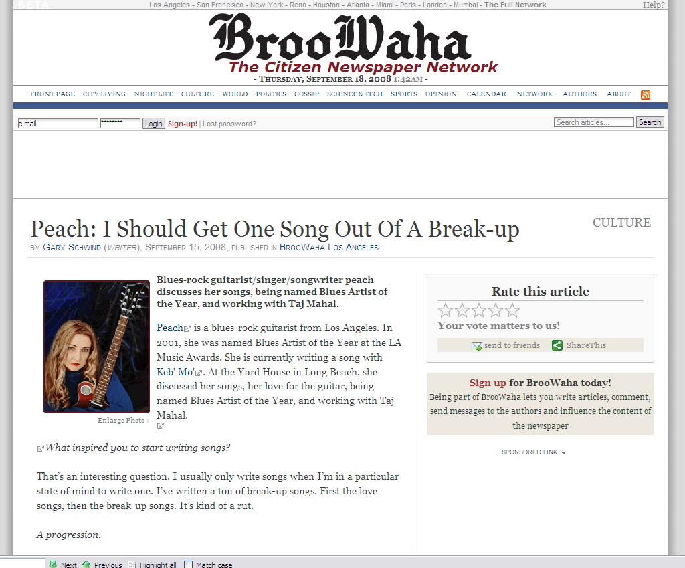The image size is (685, 568).
Task: Open the Gossip section
Action: coord(306,94)
